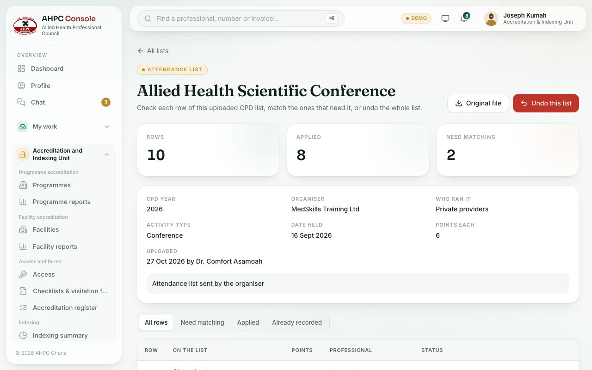592x370 pixels.
Task: Open Accreditation register checklist icon
Action: pos(23,308)
